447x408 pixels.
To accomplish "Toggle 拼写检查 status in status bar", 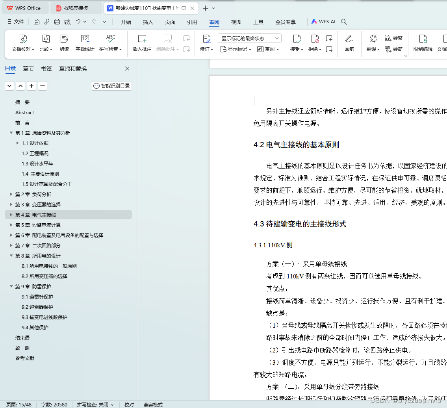I will click(95, 404).
